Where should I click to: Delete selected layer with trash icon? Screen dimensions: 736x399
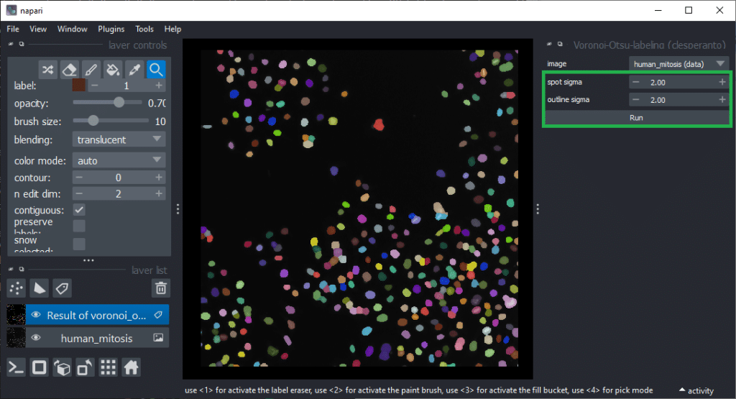tap(161, 288)
